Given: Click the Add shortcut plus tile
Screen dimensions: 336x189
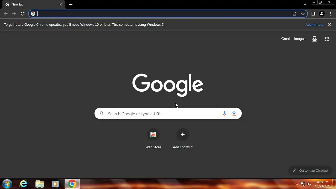Looking at the screenshot, I should click(x=183, y=139).
